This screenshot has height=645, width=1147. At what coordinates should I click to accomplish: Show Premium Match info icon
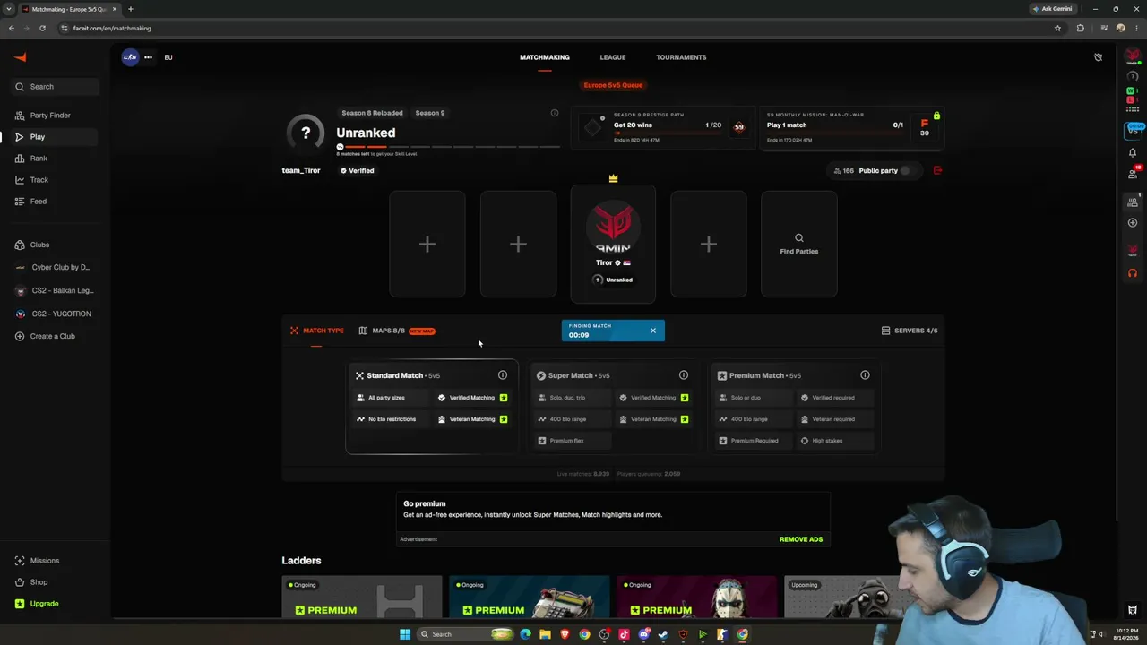pyautogui.click(x=865, y=375)
